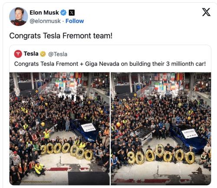Open quoted text about building 3 millionth car
The height and width of the screenshot is (188, 217).
110,64
